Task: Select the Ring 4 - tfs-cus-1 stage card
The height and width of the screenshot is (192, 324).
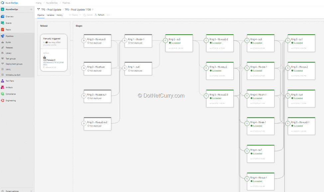Action: [261, 181]
